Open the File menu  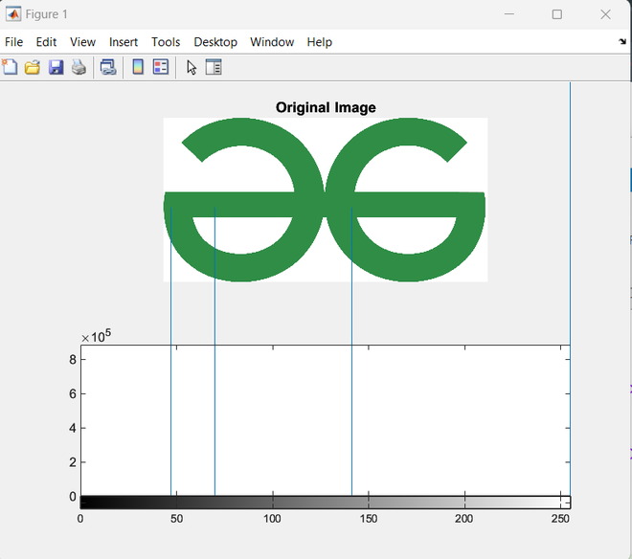pos(13,42)
